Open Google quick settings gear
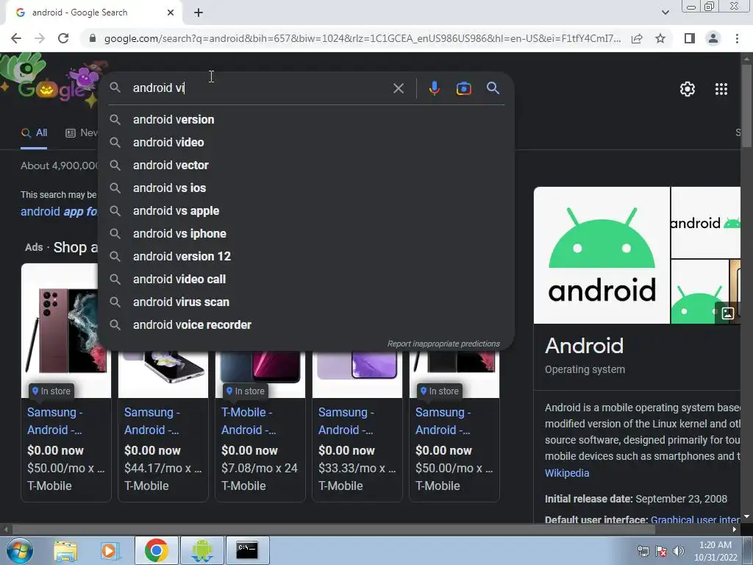Screen dimensions: 753x565 (x=688, y=89)
